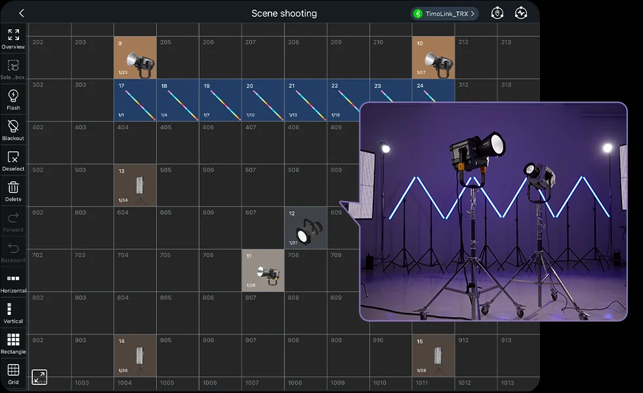Toggle the Grid display
Screen dimensions: 643x393
coord(13,373)
